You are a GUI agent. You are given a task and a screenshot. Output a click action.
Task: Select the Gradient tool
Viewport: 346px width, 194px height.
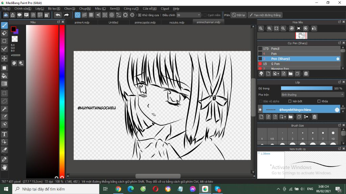(x=4, y=84)
